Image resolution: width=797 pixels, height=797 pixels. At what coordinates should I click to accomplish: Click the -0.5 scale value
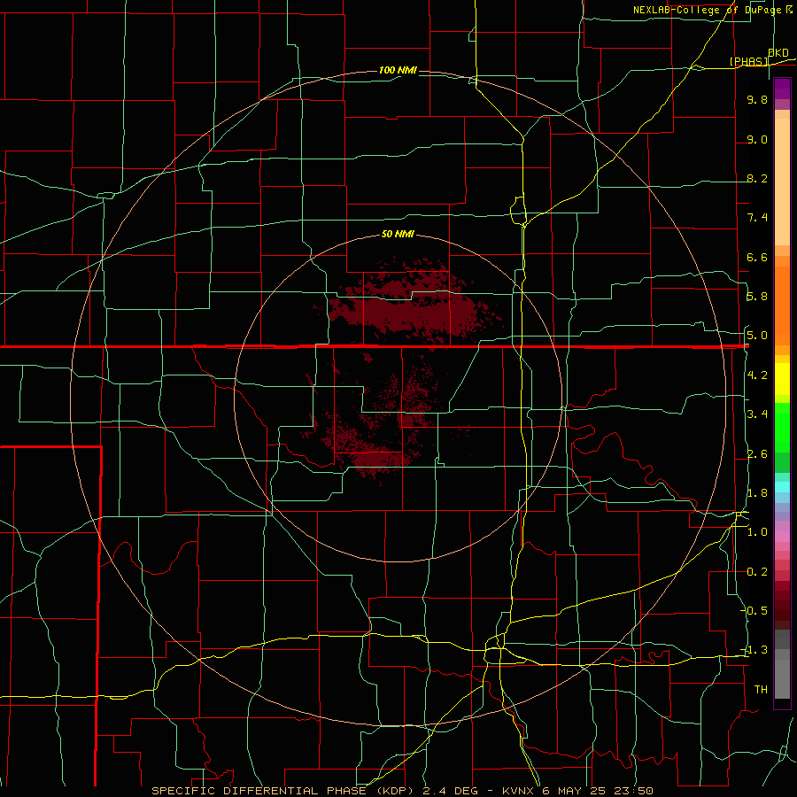tap(755, 610)
